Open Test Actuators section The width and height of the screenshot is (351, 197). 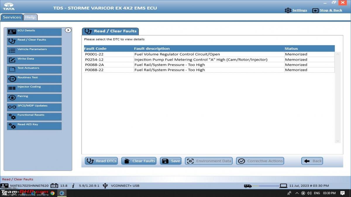pyautogui.click(x=34, y=69)
